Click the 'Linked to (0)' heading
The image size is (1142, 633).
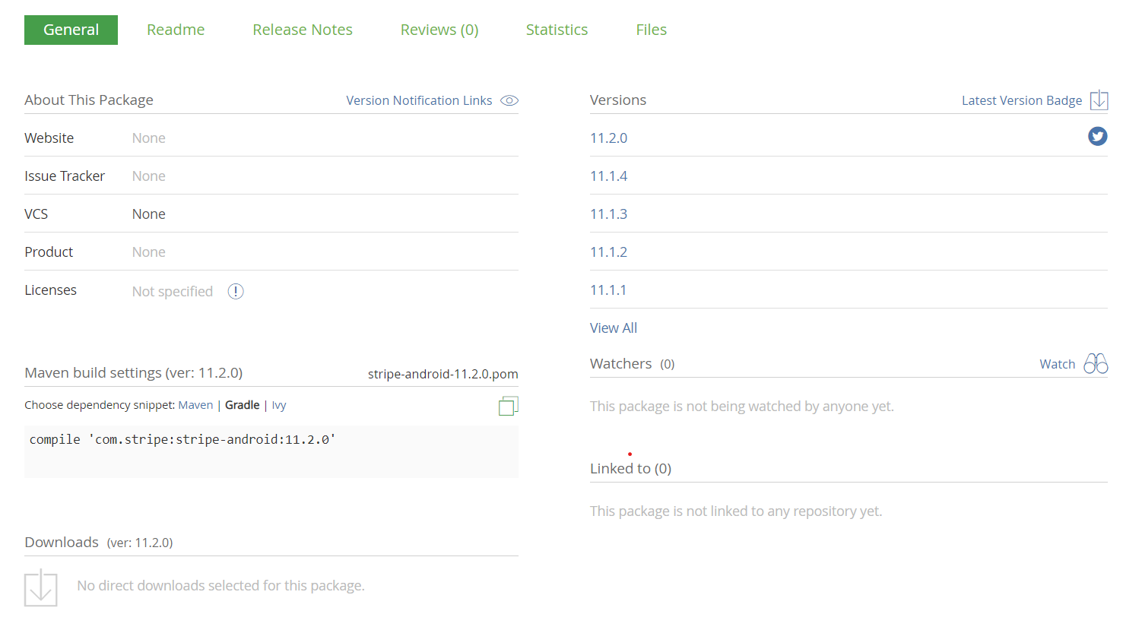[630, 468]
